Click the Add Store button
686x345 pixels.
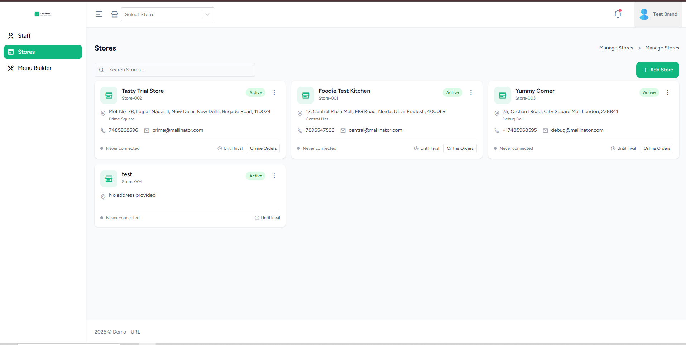click(x=657, y=70)
